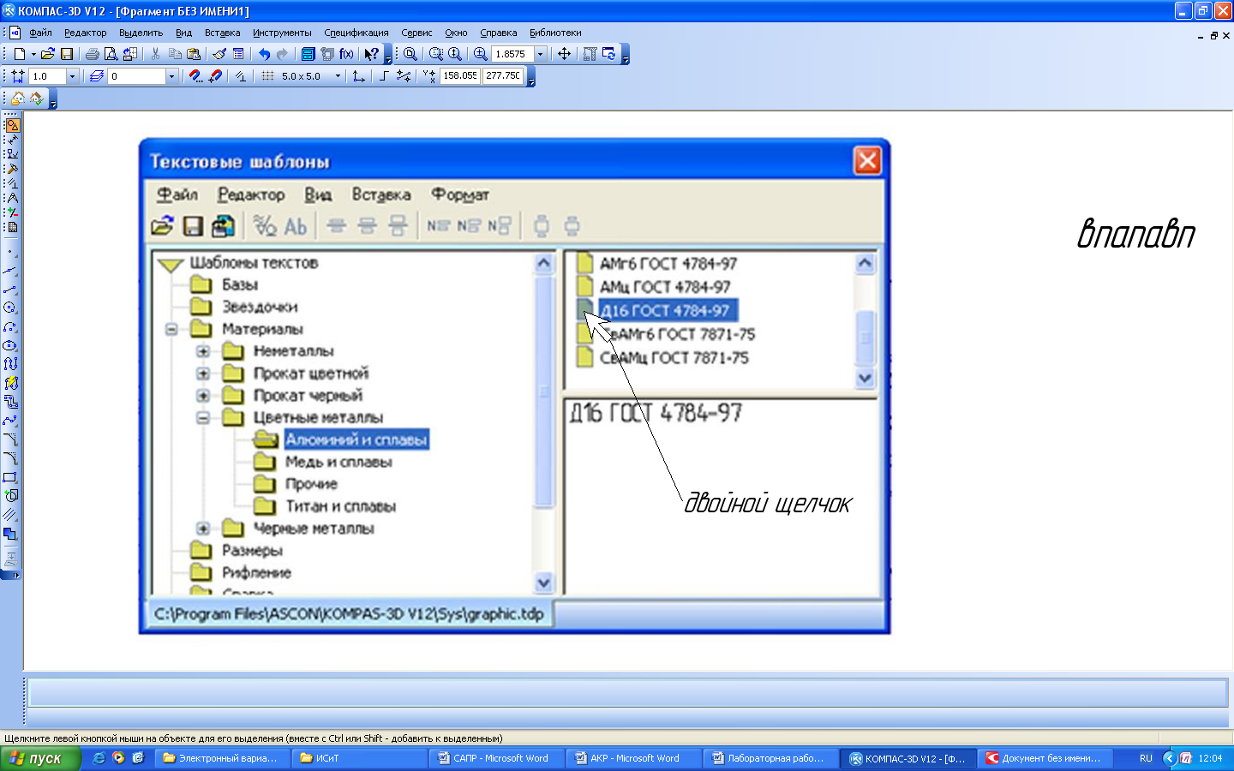
Task: Select template СвАМц ГОСТ 7871-75
Action: tap(674, 358)
